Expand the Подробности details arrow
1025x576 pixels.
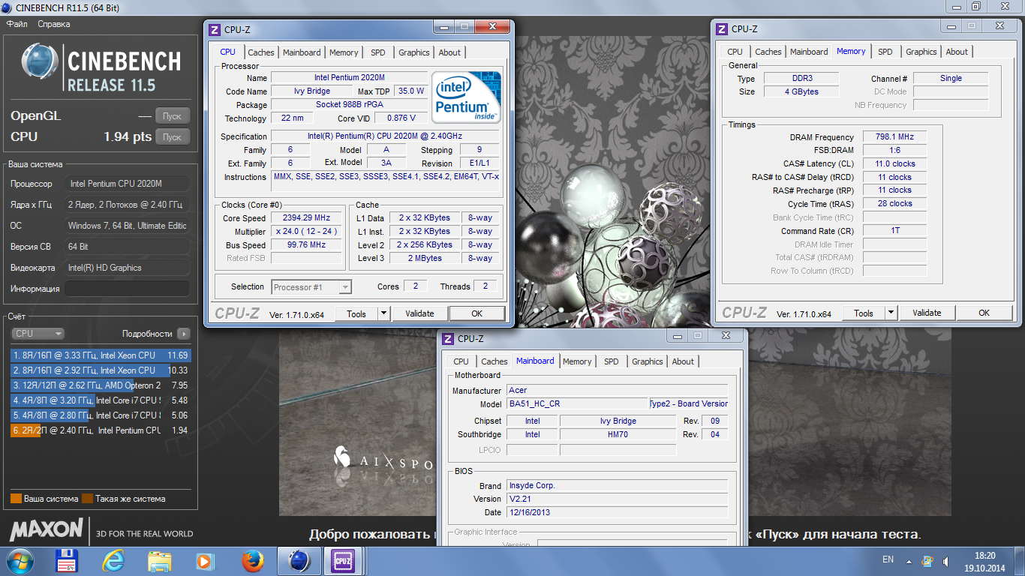[x=184, y=334]
